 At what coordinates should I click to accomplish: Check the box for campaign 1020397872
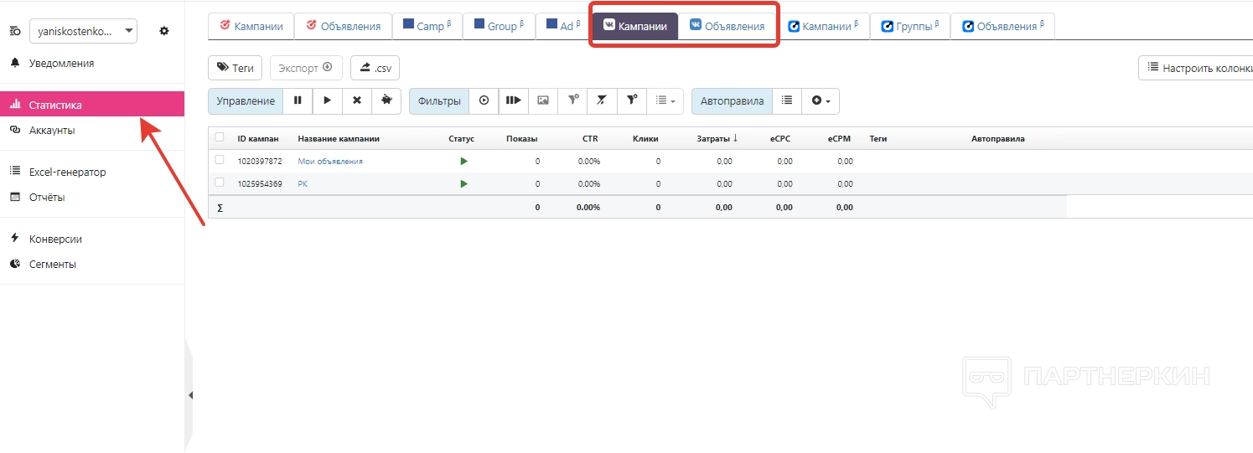coord(220,160)
